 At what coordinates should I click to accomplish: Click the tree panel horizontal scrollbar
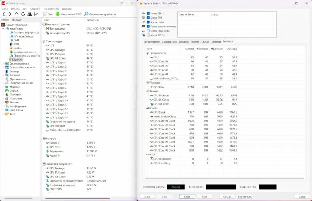pos(19,198)
